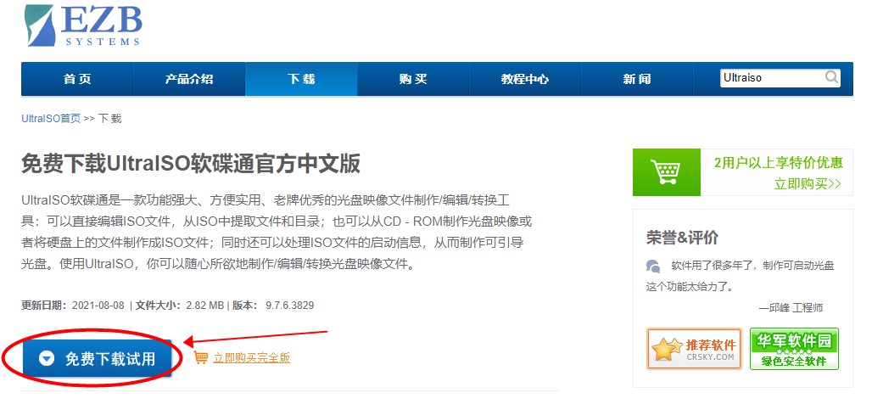
Task: Click the CRSKY 推荐软件 badge
Action: pyautogui.click(x=694, y=349)
